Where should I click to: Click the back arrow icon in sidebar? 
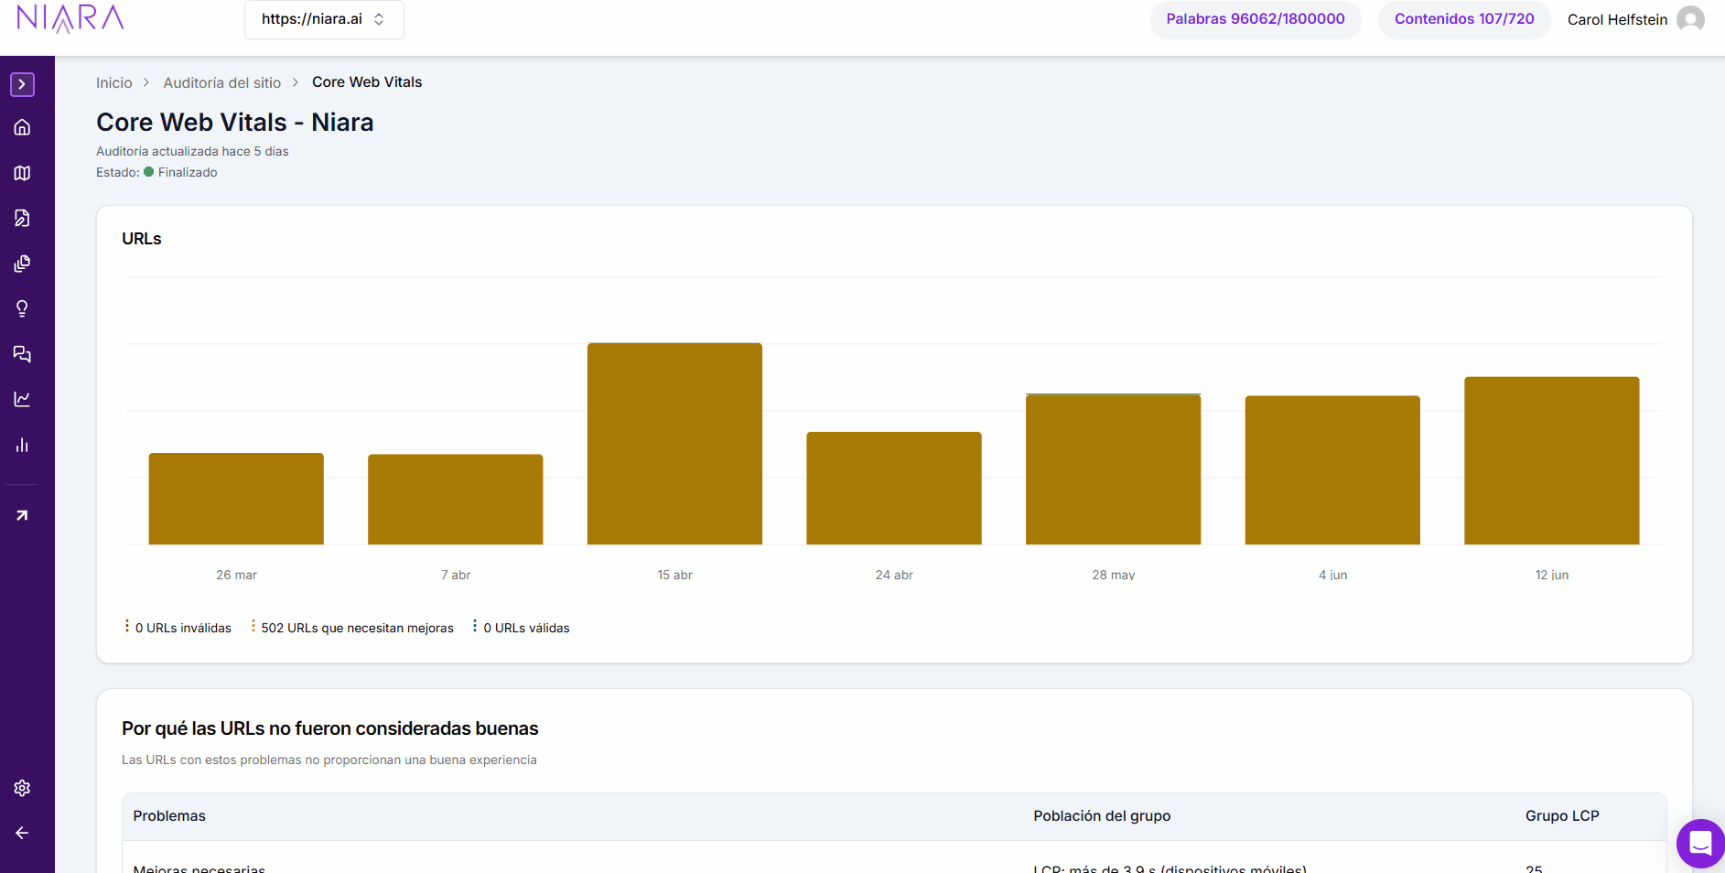[x=22, y=833]
